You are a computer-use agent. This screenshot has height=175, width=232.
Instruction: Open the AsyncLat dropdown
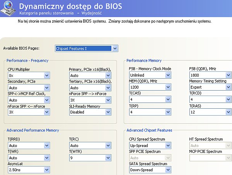[x=47, y=170]
